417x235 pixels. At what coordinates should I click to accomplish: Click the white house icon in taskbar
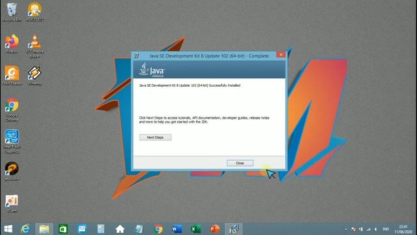tap(120, 229)
